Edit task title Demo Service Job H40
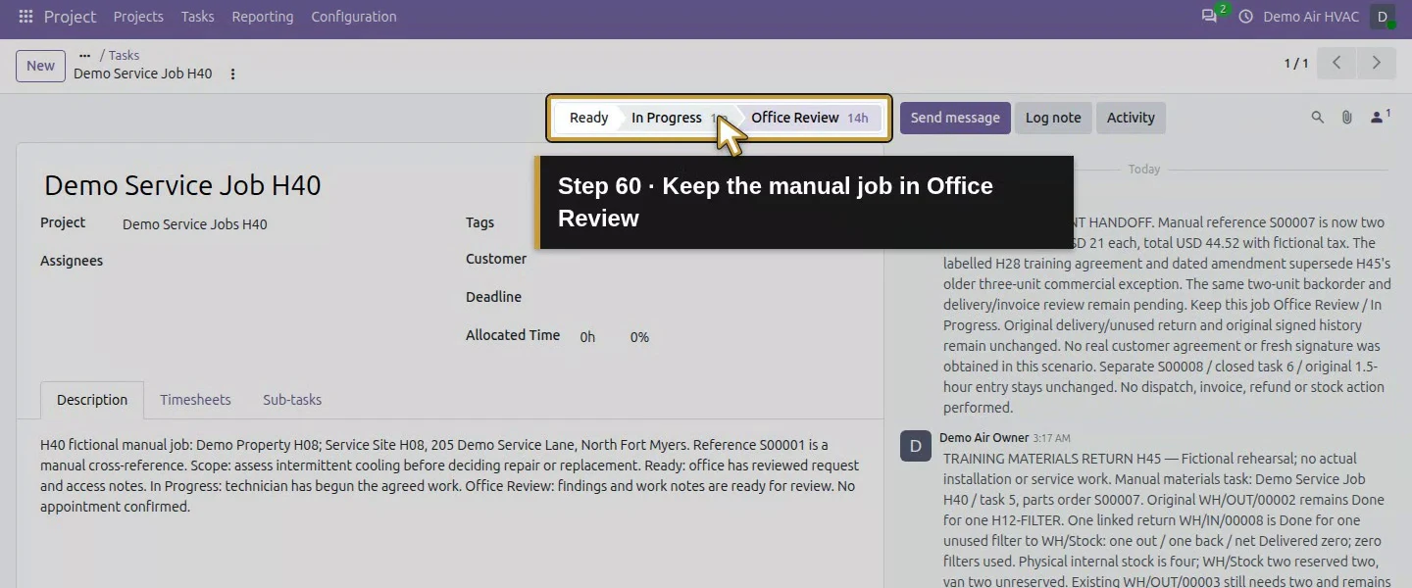Image resolution: width=1412 pixels, height=588 pixels. (182, 185)
